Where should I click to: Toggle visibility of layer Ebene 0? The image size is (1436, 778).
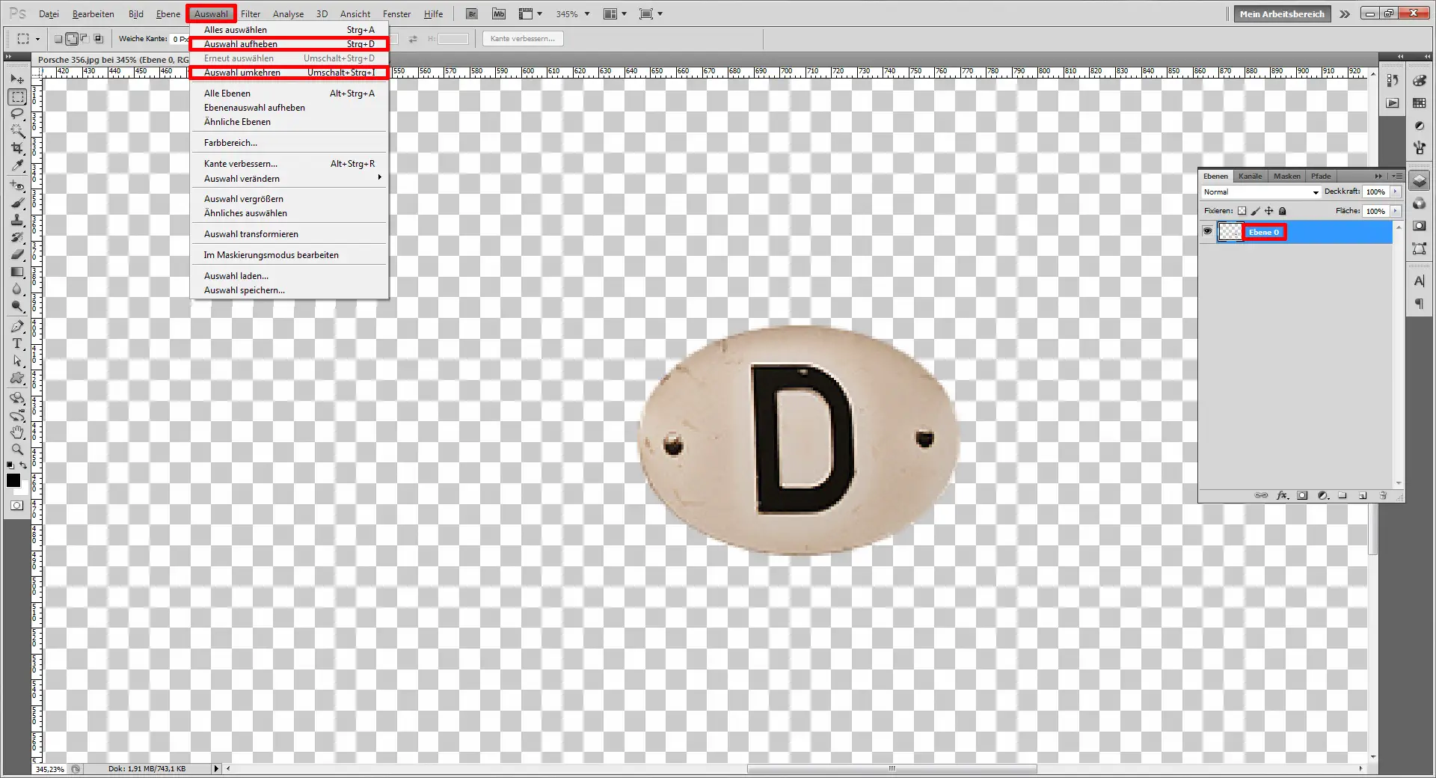(x=1207, y=231)
